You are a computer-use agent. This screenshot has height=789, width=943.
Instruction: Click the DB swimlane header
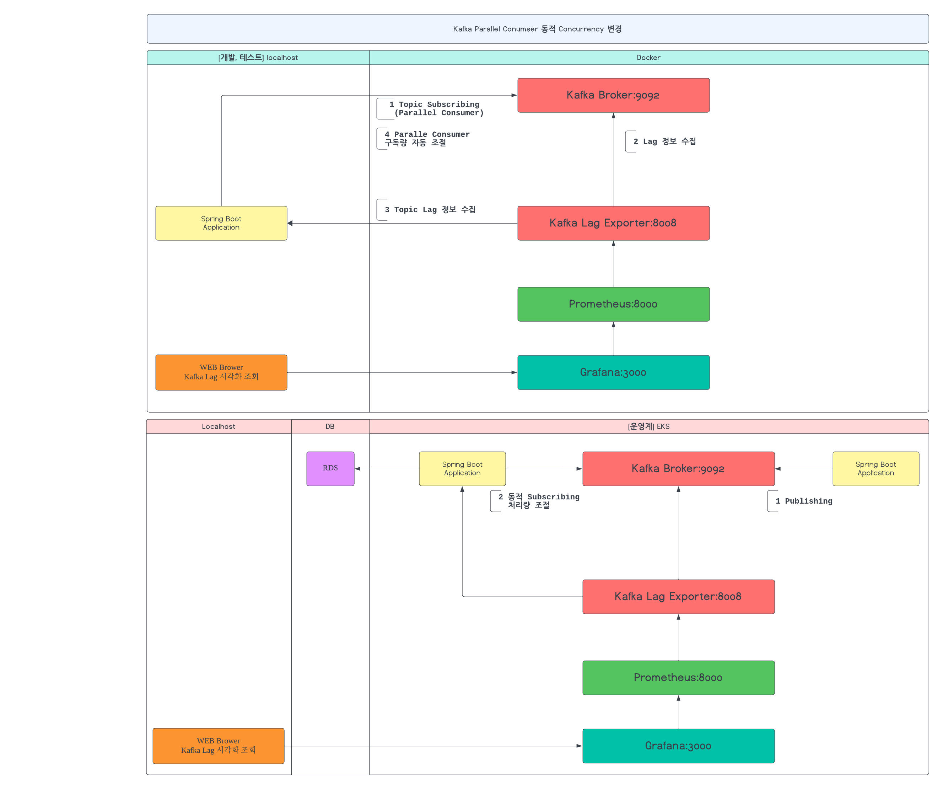(x=330, y=426)
